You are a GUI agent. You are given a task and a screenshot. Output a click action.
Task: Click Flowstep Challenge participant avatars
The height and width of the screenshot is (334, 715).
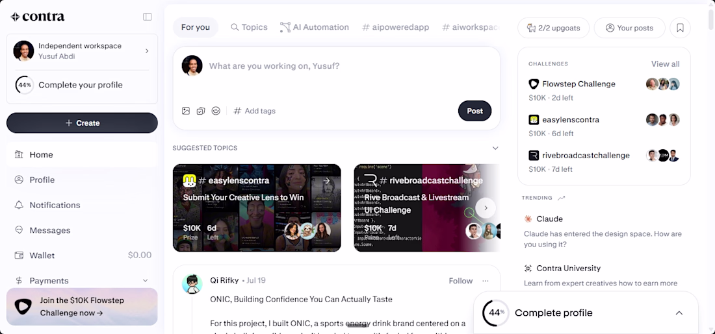pyautogui.click(x=663, y=84)
